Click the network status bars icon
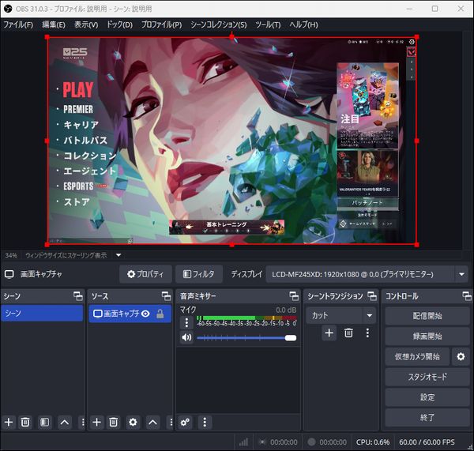The height and width of the screenshot is (451, 474). 243,442
